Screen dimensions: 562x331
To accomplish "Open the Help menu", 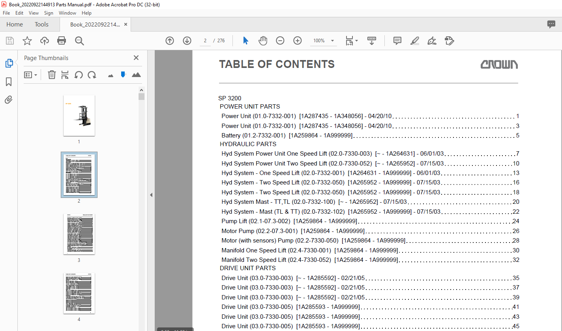I will point(86,13).
